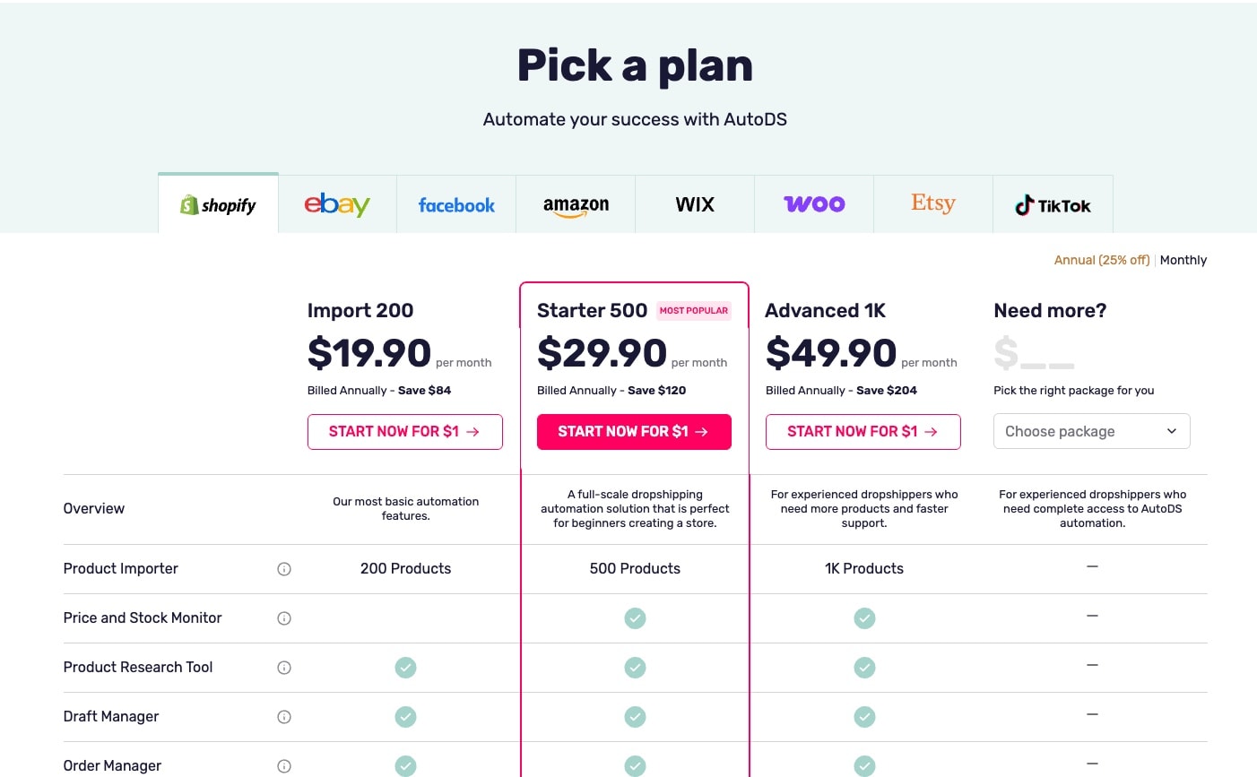
Task: Click Start Now for $1 under Import 200
Action: pos(404,431)
